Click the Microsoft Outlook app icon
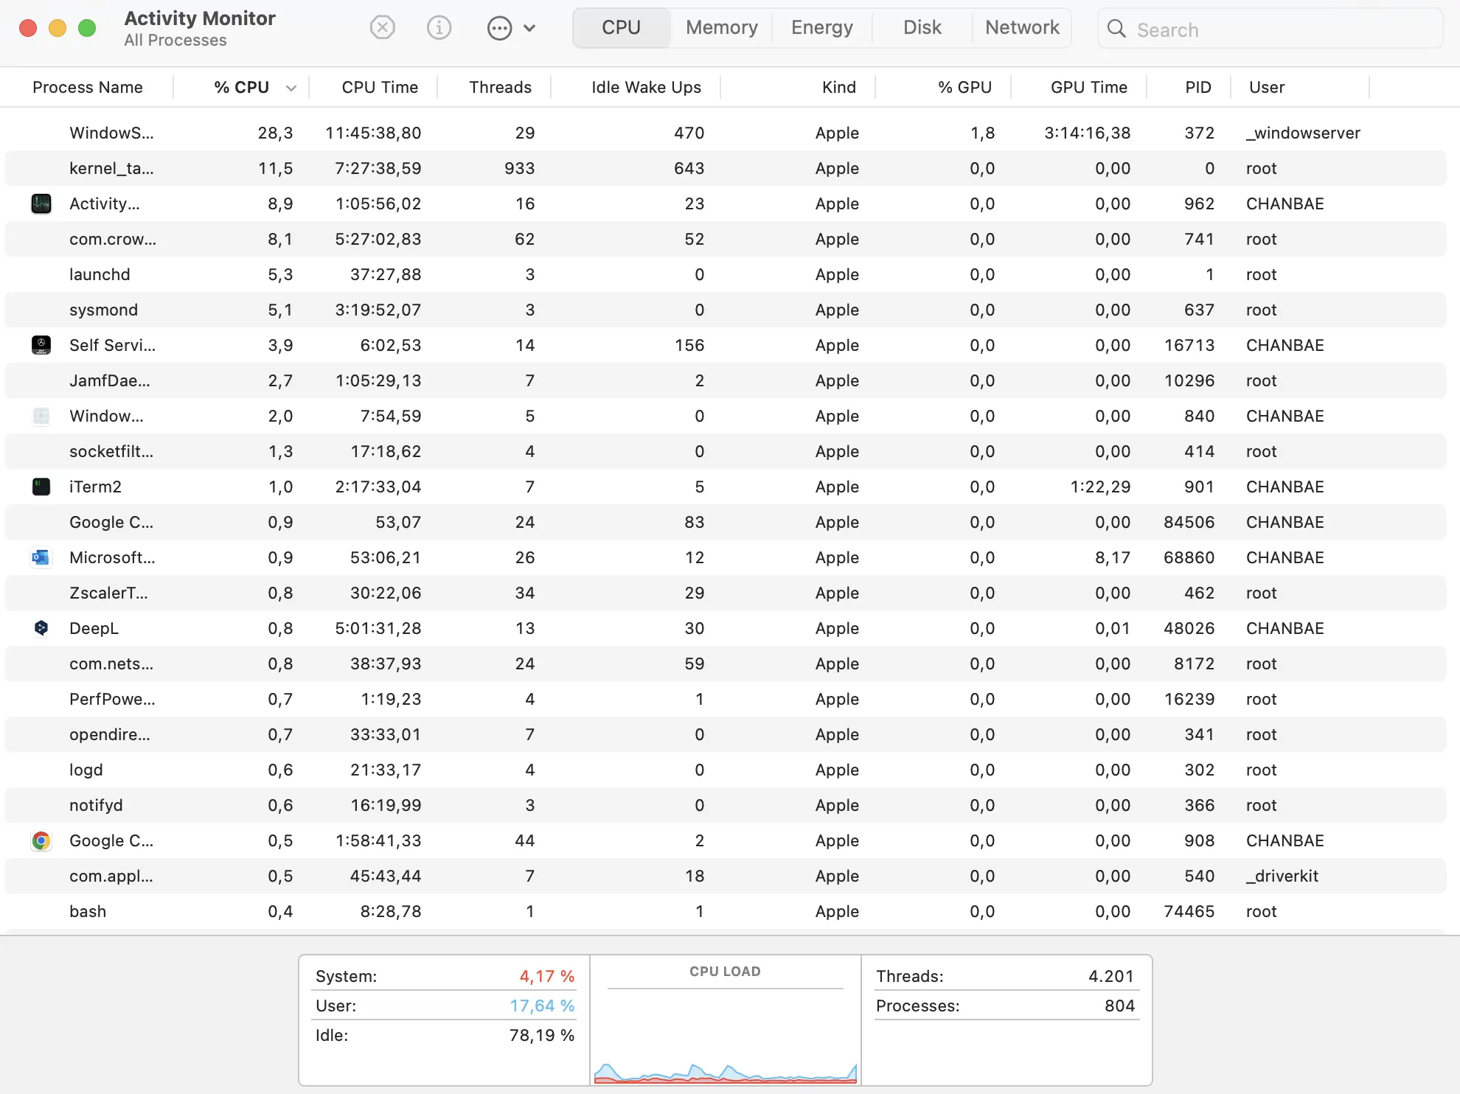 [41, 557]
